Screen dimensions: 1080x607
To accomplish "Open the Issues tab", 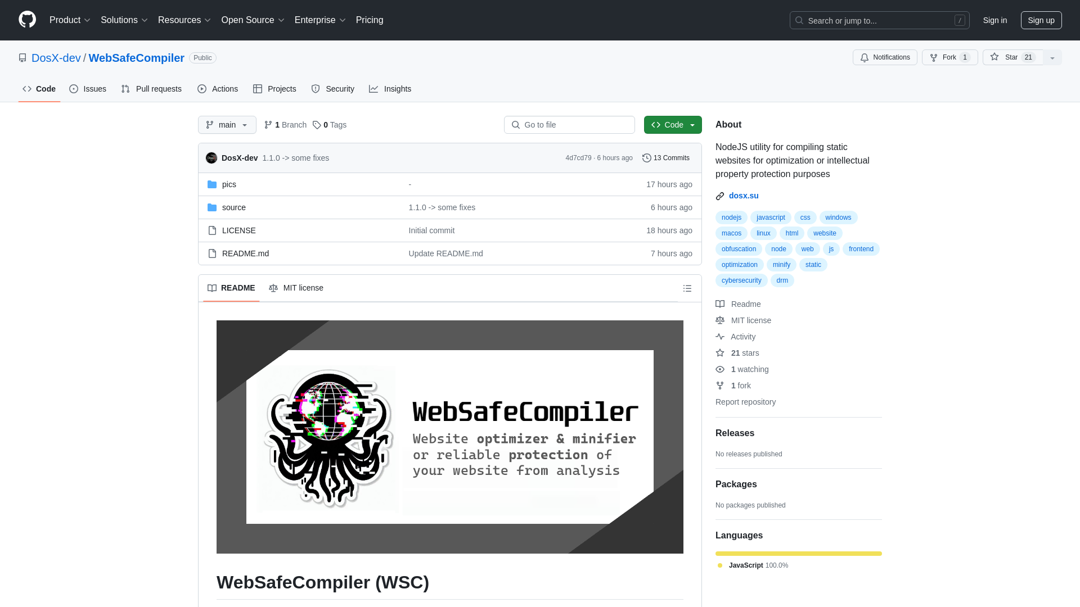I will tap(88, 89).
